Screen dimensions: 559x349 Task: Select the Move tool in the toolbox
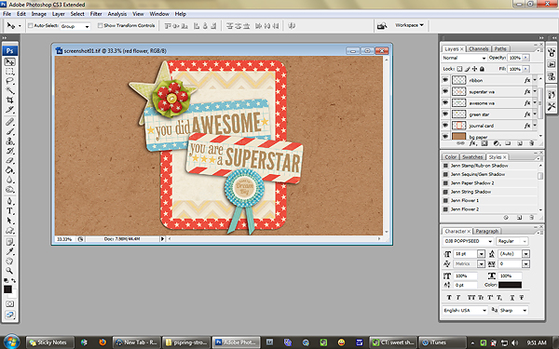(x=9, y=61)
